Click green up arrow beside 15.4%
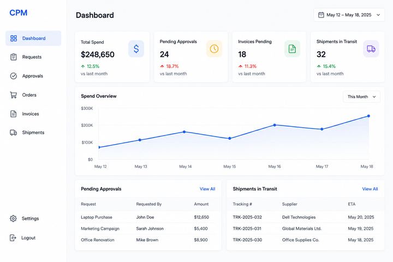This screenshot has width=393, height=262. (x=319, y=66)
